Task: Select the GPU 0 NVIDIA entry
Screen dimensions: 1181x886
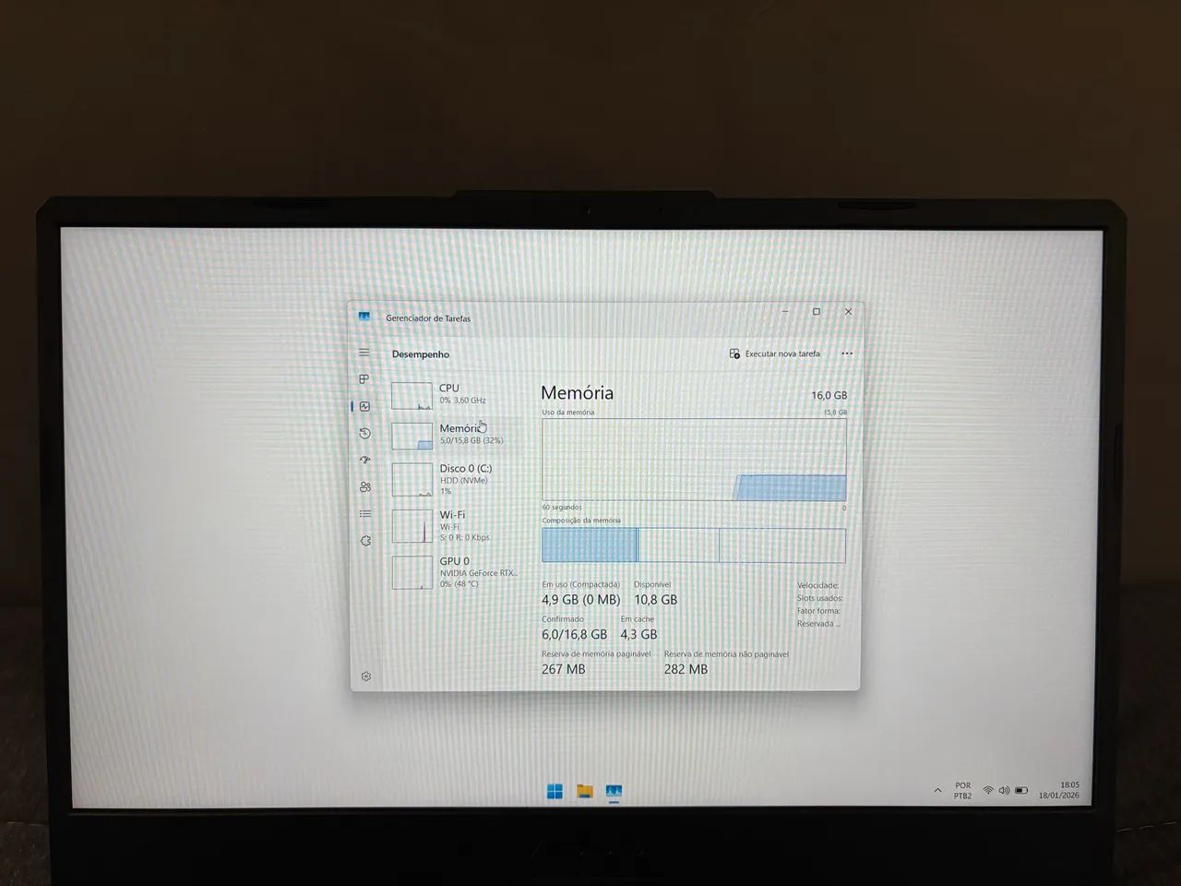Action: (x=434, y=570)
